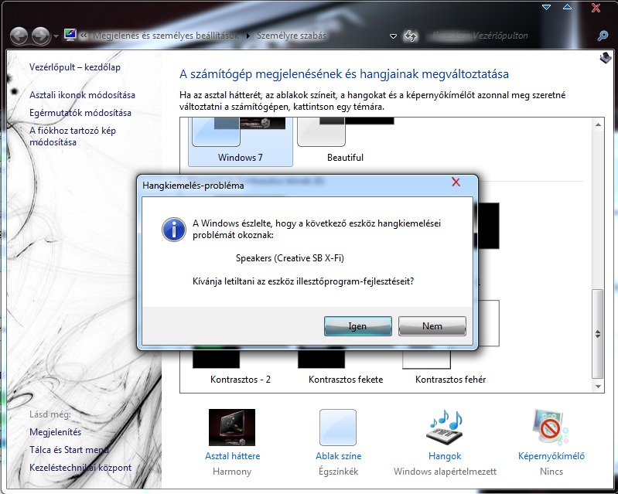The height and width of the screenshot is (494, 618).
Task: Click the Ablak színe text link
Action: click(x=338, y=456)
